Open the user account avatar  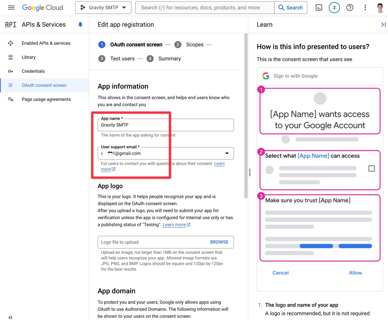(x=380, y=8)
